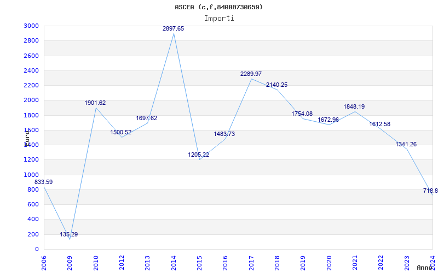The height and width of the screenshot is (273, 438).
Task: Click the 1612.58 data label
Action: [x=379, y=124]
